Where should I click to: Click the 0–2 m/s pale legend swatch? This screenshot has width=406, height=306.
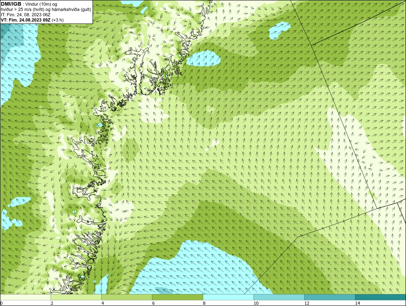click(x=25, y=297)
